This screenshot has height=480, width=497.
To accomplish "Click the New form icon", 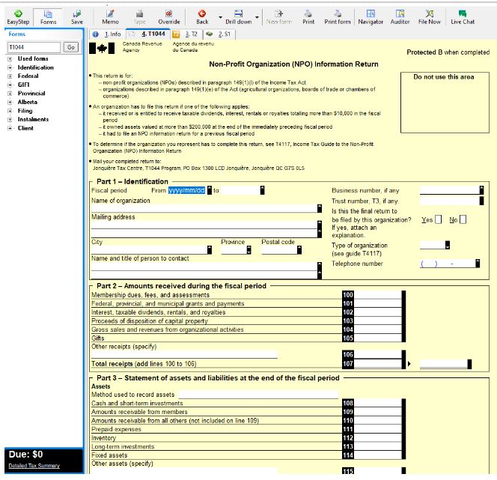I will pyautogui.click(x=279, y=17).
